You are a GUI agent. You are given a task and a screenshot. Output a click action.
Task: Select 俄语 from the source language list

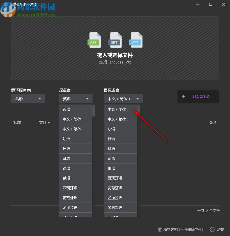point(75,178)
